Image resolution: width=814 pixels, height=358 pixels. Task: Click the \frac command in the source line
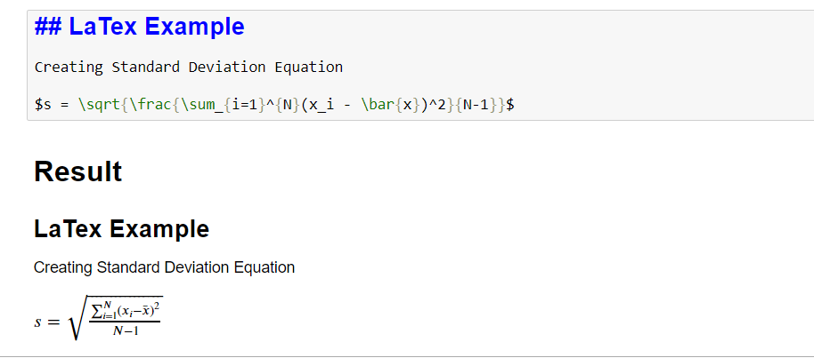(145, 105)
